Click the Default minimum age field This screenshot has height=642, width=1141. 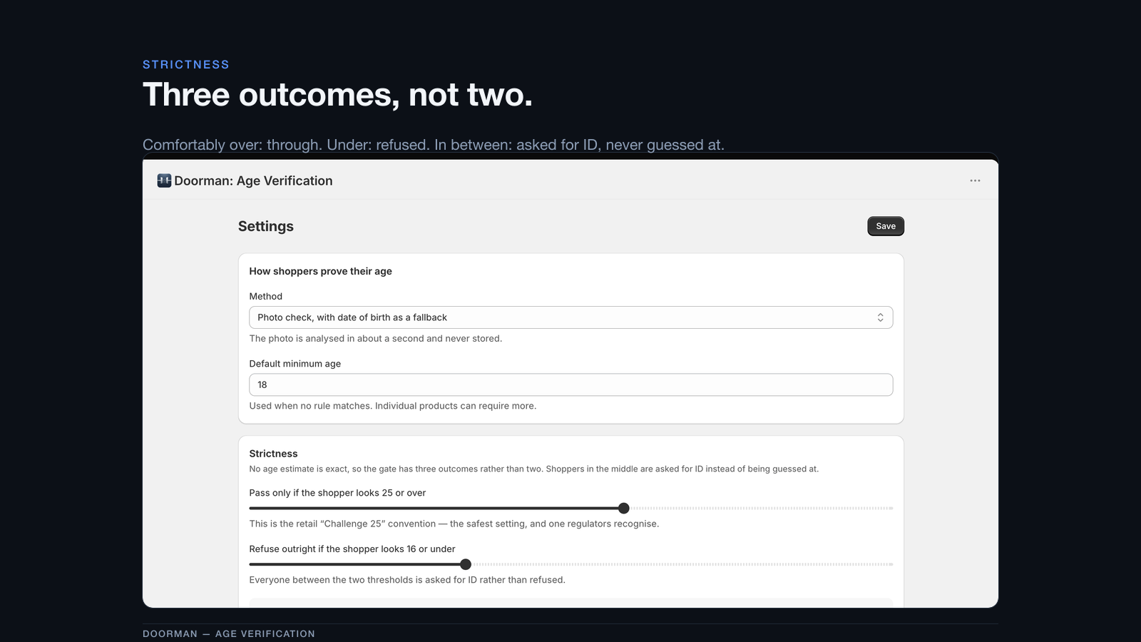tap(570, 384)
